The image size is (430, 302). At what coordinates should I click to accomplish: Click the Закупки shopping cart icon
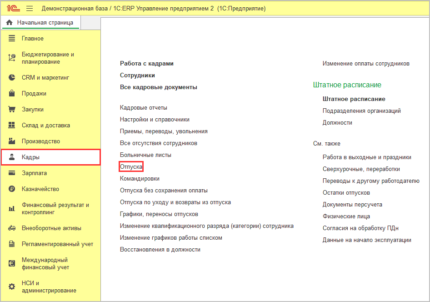point(12,110)
